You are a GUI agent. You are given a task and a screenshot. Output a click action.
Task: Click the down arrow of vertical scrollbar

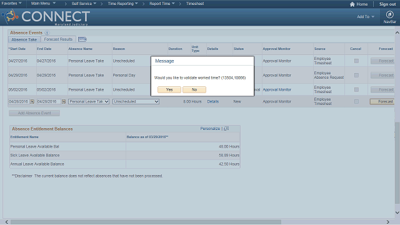tap(397, 212)
